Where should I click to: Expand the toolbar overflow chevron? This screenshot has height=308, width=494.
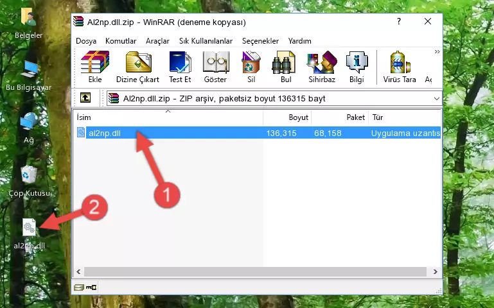[437, 52]
